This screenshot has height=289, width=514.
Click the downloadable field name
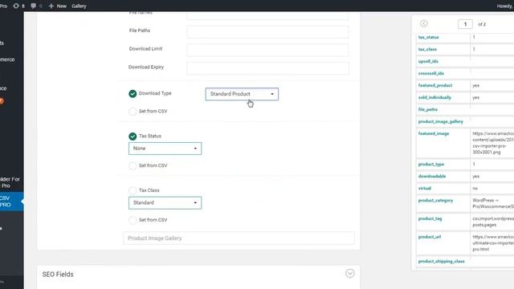click(x=432, y=177)
